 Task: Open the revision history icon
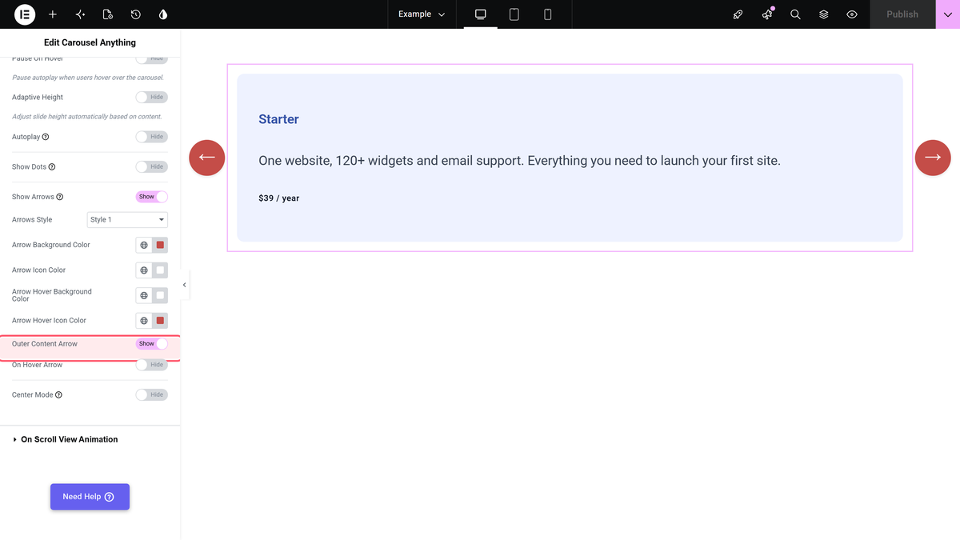(136, 14)
